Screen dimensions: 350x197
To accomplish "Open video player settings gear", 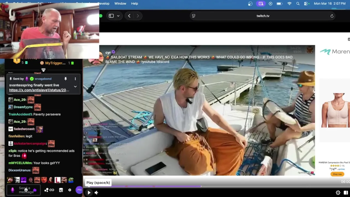I will click(x=338, y=193).
